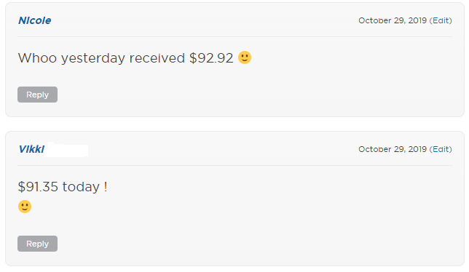The height and width of the screenshot is (272, 469).
Task: Click the October 29, 2019 date on Vikki's comment
Action: (393, 149)
